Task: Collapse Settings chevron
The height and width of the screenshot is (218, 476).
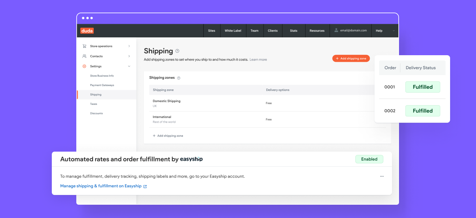Action: (x=129, y=66)
